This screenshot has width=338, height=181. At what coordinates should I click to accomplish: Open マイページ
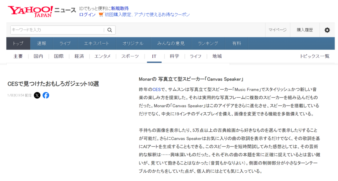[278, 30]
